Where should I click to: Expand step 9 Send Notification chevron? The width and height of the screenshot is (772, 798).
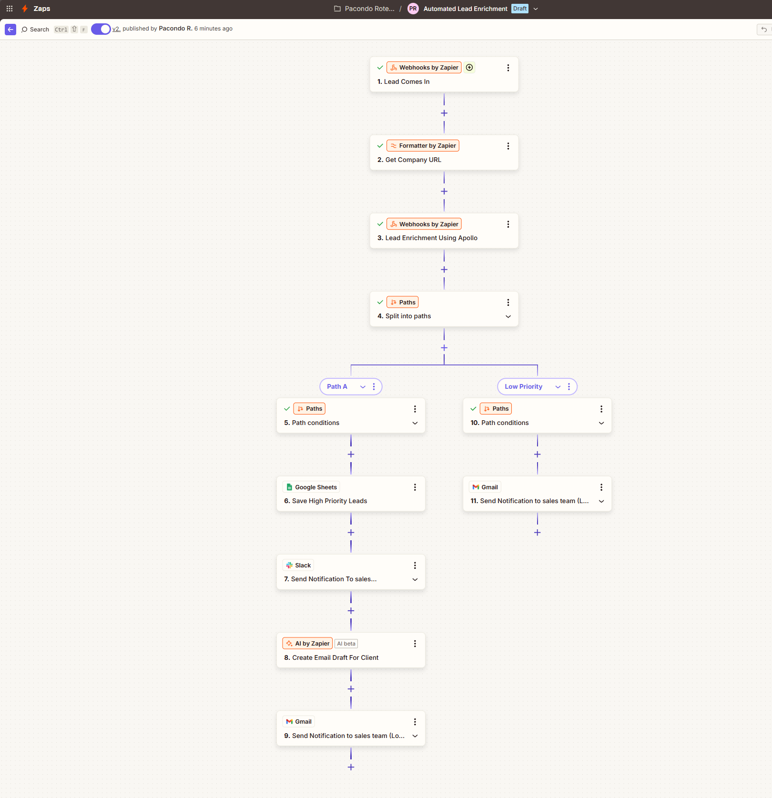(x=415, y=736)
